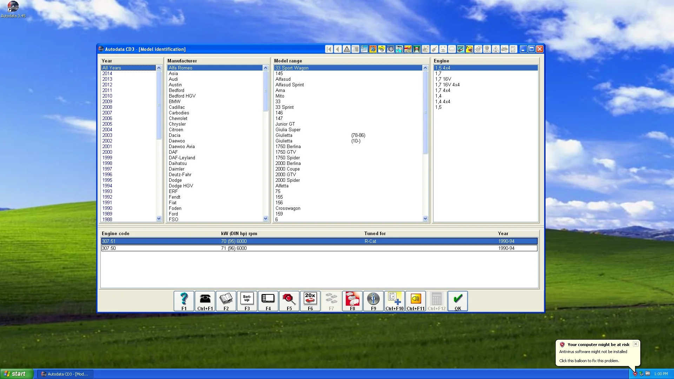This screenshot has height=379, width=674.
Task: Click the warning triangle toolbar icon
Action: [x=346, y=49]
